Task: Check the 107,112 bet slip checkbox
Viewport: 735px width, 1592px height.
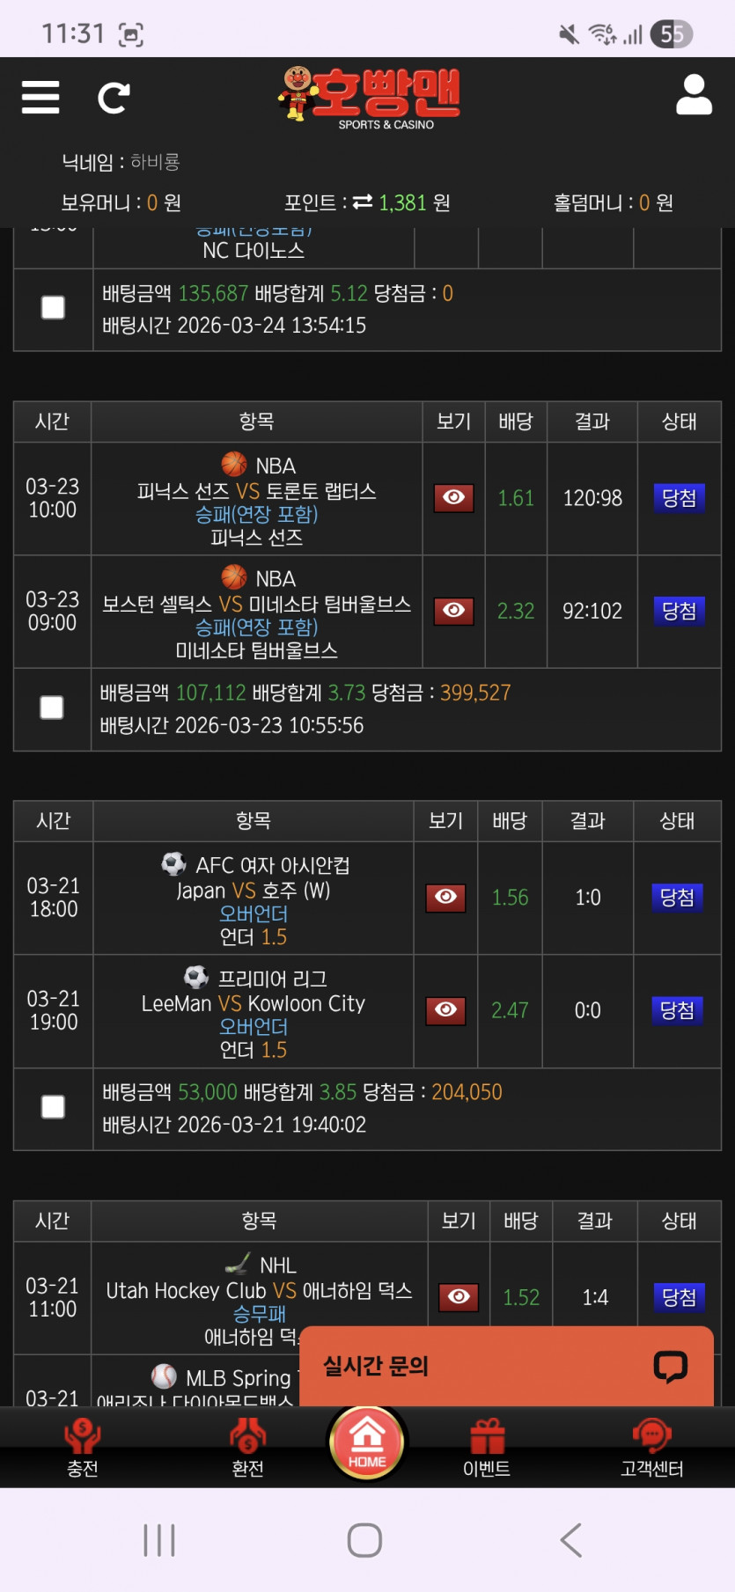Action: [x=52, y=708]
